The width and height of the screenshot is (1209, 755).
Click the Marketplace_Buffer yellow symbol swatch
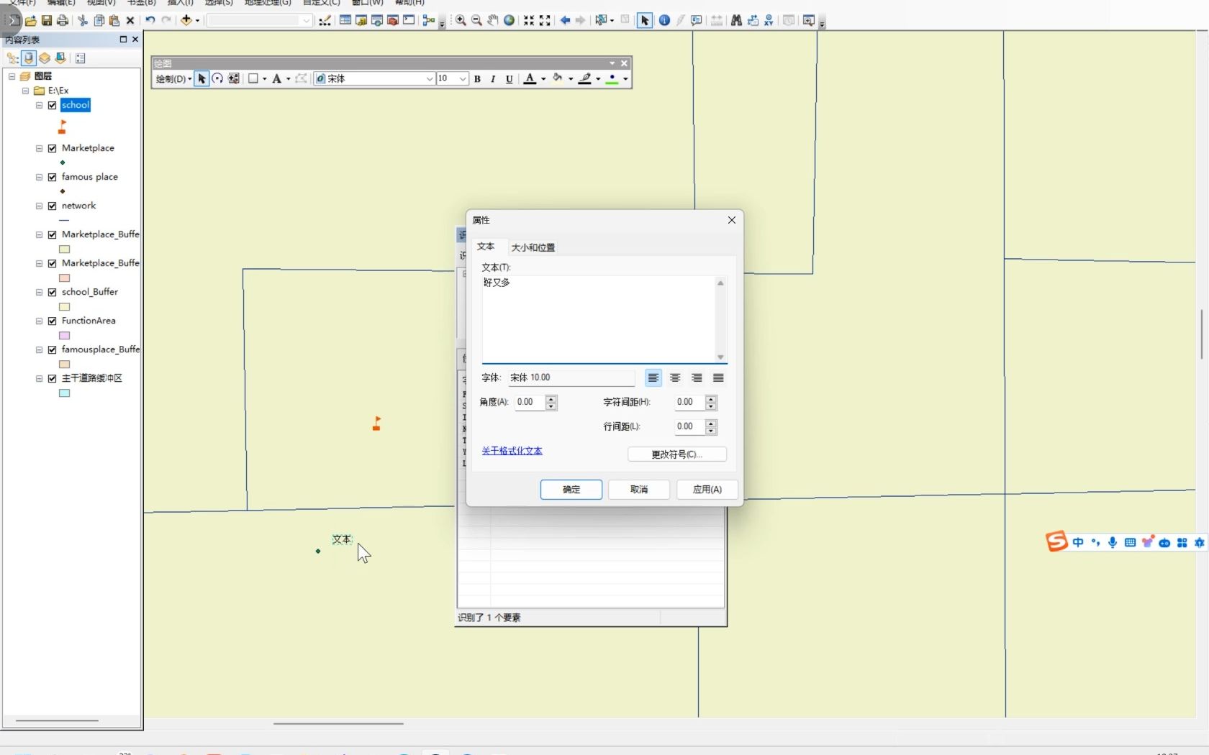tap(65, 249)
